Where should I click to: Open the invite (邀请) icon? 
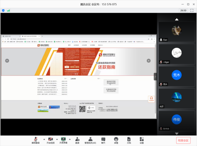77,139
